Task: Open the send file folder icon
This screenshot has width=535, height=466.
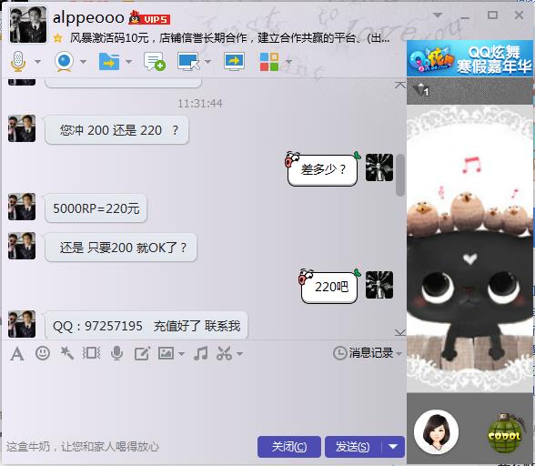Action: [109, 62]
